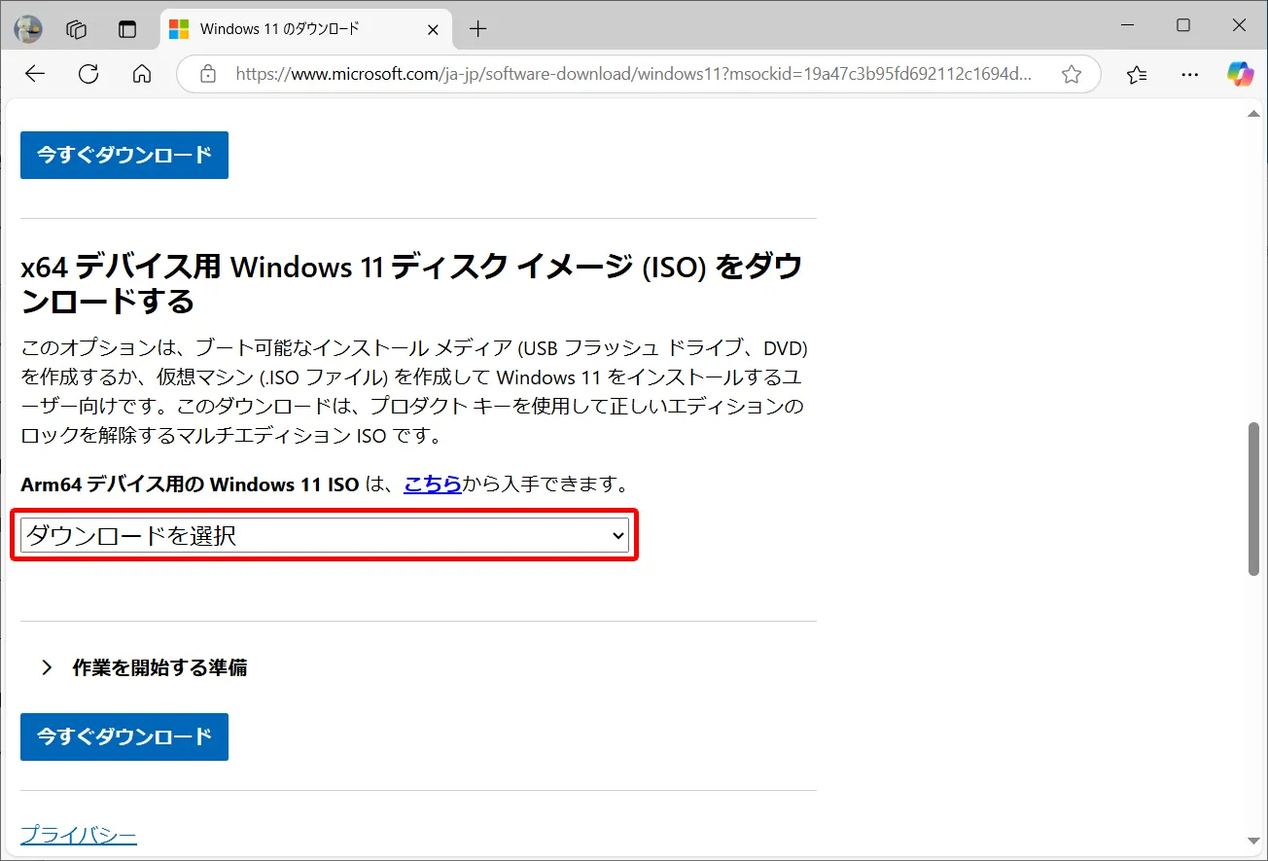Add this page to favorites
This screenshot has width=1268, height=861.
(x=1072, y=74)
